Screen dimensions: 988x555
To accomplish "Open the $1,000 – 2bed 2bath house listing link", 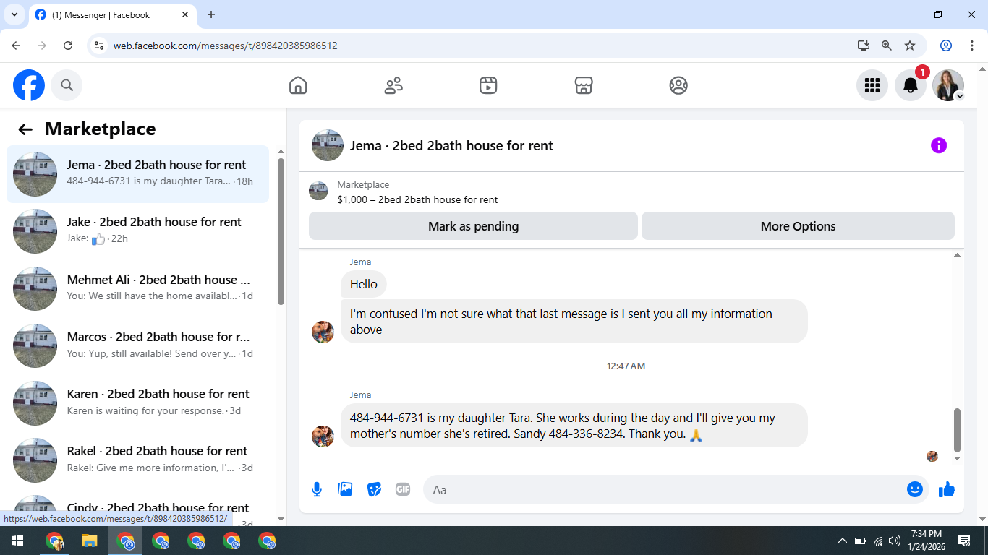I will [x=417, y=199].
